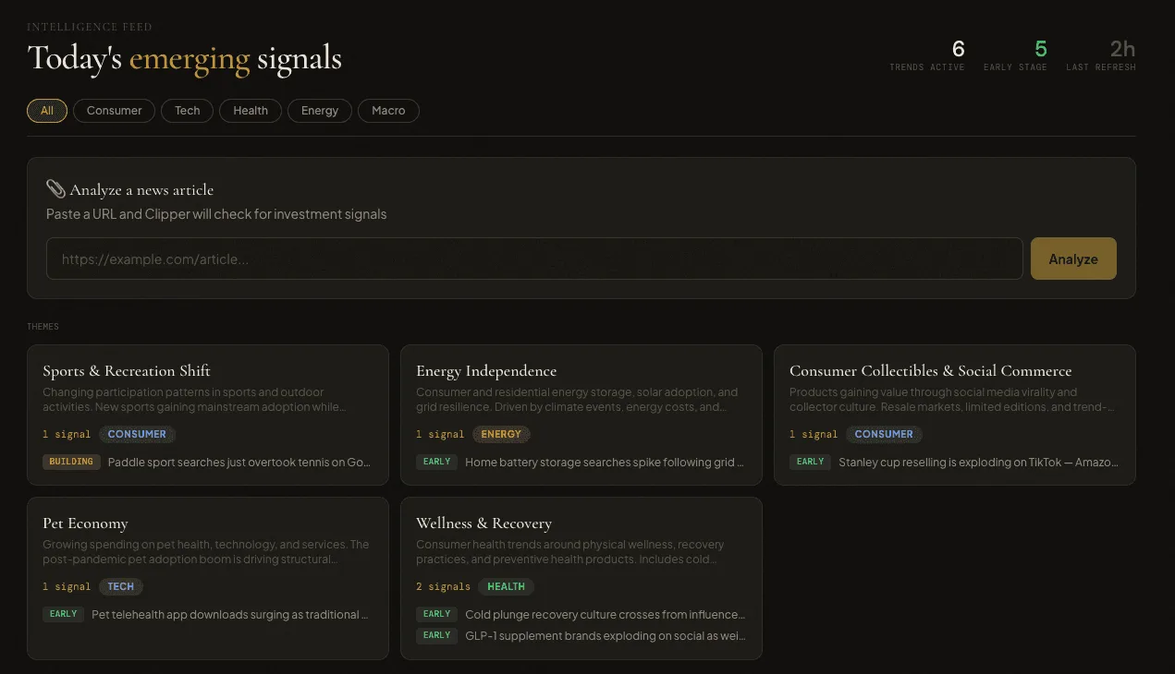Viewport: 1175px width, 674px height.
Task: Click EARLY badge on pet telehealth signal
Action: (63, 614)
